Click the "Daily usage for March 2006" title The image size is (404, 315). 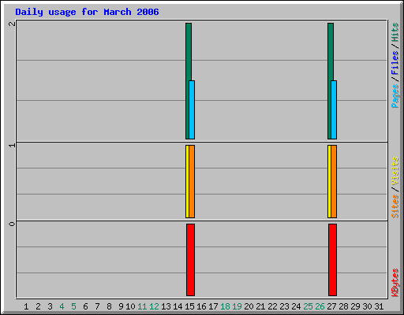click(x=87, y=12)
